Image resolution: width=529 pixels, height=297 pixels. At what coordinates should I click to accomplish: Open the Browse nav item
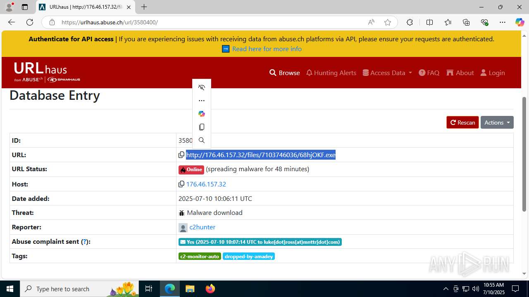(x=284, y=73)
